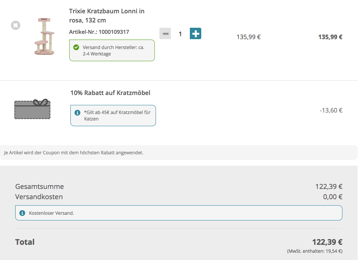Screen dimensions: 358x260
Task: Select the 10% Rabatt auf Kratzmöbel heading
Action: click(110, 93)
